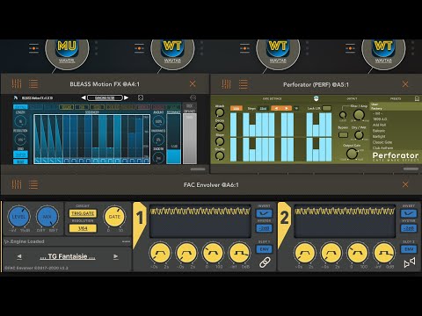Click the yellow GATE knob in FAC Envolver
Screen dimensions: 422x316
pos(114,217)
